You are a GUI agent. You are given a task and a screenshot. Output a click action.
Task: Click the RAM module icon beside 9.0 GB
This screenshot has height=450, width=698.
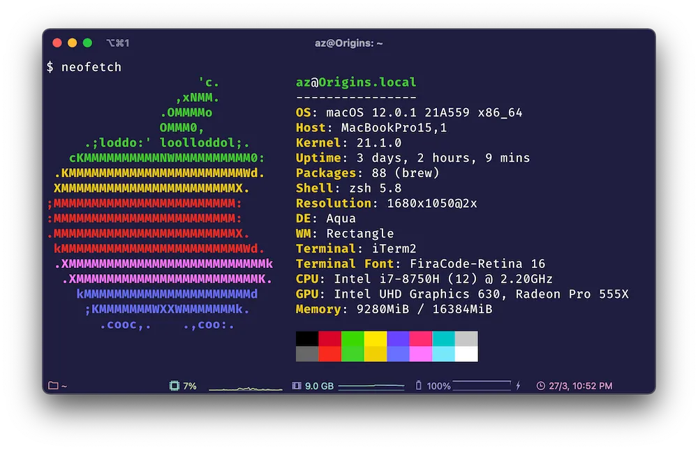click(296, 384)
